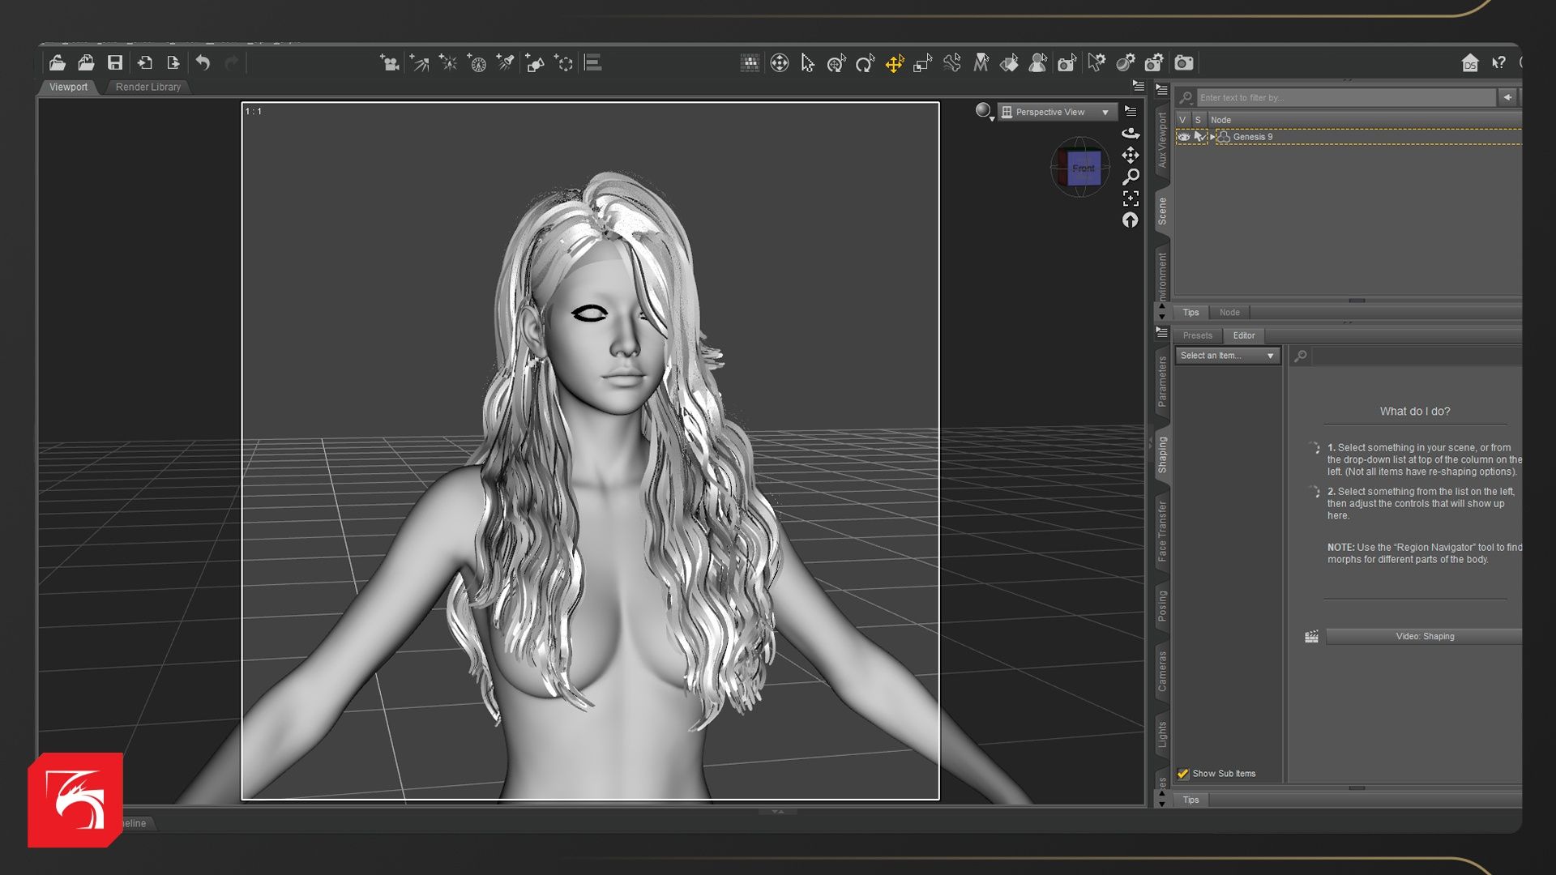
Task: Click the Create New Camera icon
Action: coord(390,63)
